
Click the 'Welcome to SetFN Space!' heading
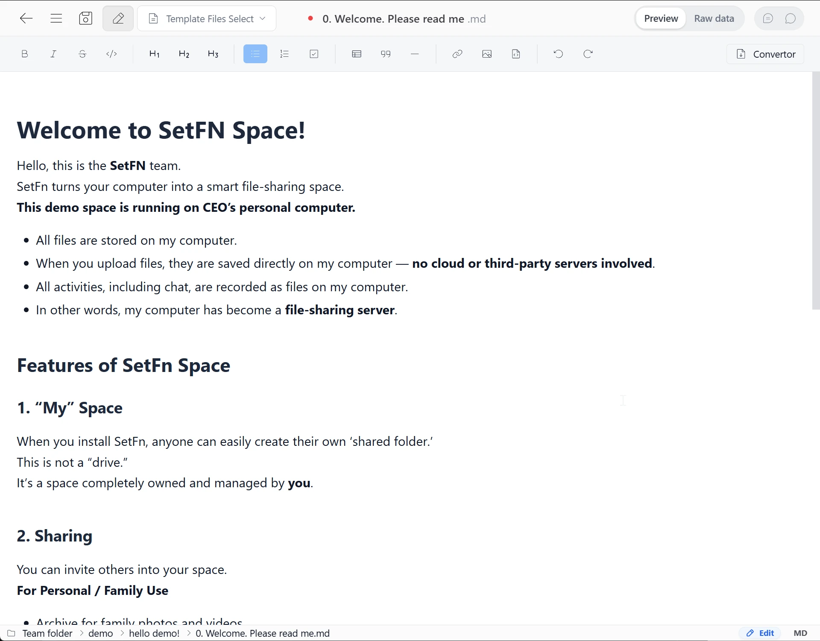pyautogui.click(x=161, y=130)
